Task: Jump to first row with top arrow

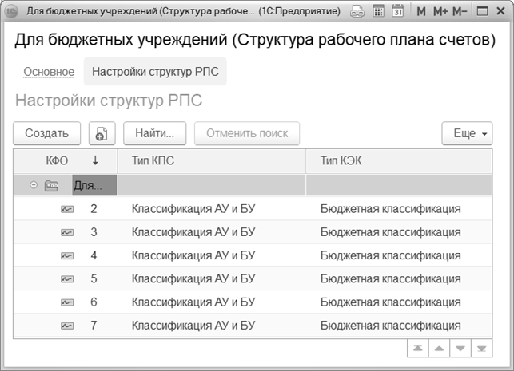Action: pos(418,349)
